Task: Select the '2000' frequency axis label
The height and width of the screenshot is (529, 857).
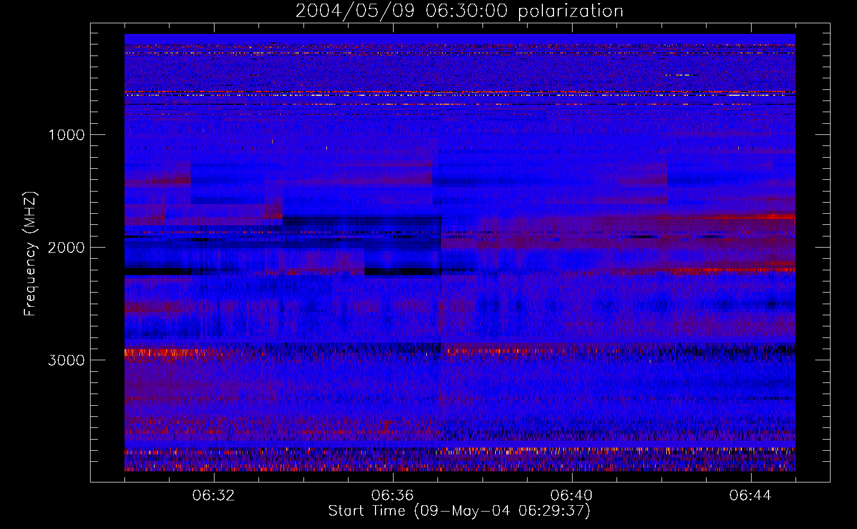Action: [x=67, y=248]
